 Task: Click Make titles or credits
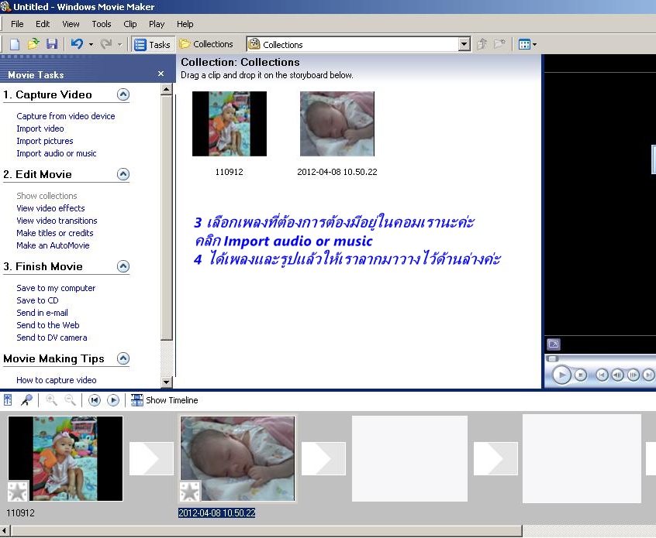[55, 233]
